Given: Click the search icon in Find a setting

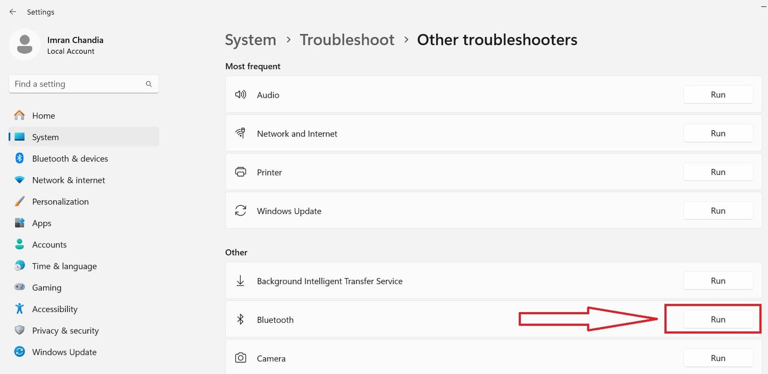Looking at the screenshot, I should [149, 84].
